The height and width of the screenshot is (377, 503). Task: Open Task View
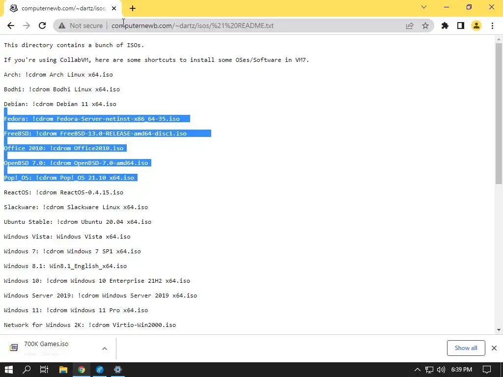click(44, 370)
